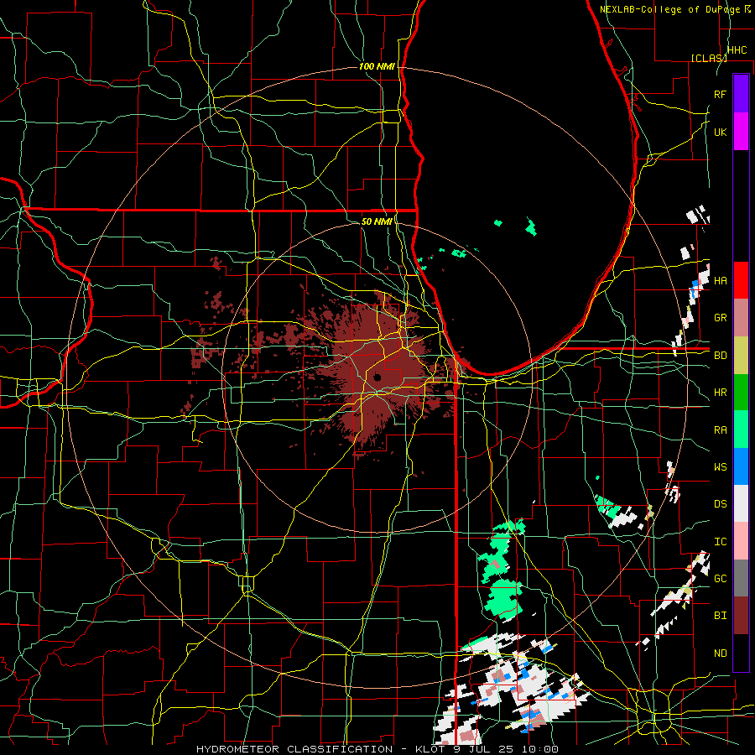Screen dimensions: 755x755
Task: Click the 50 NMI range ring label
Action: (x=377, y=221)
